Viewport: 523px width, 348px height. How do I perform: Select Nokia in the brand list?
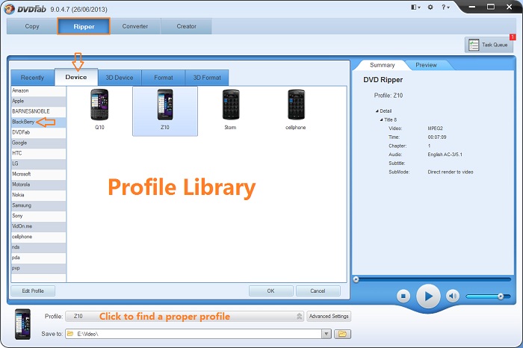pos(38,195)
